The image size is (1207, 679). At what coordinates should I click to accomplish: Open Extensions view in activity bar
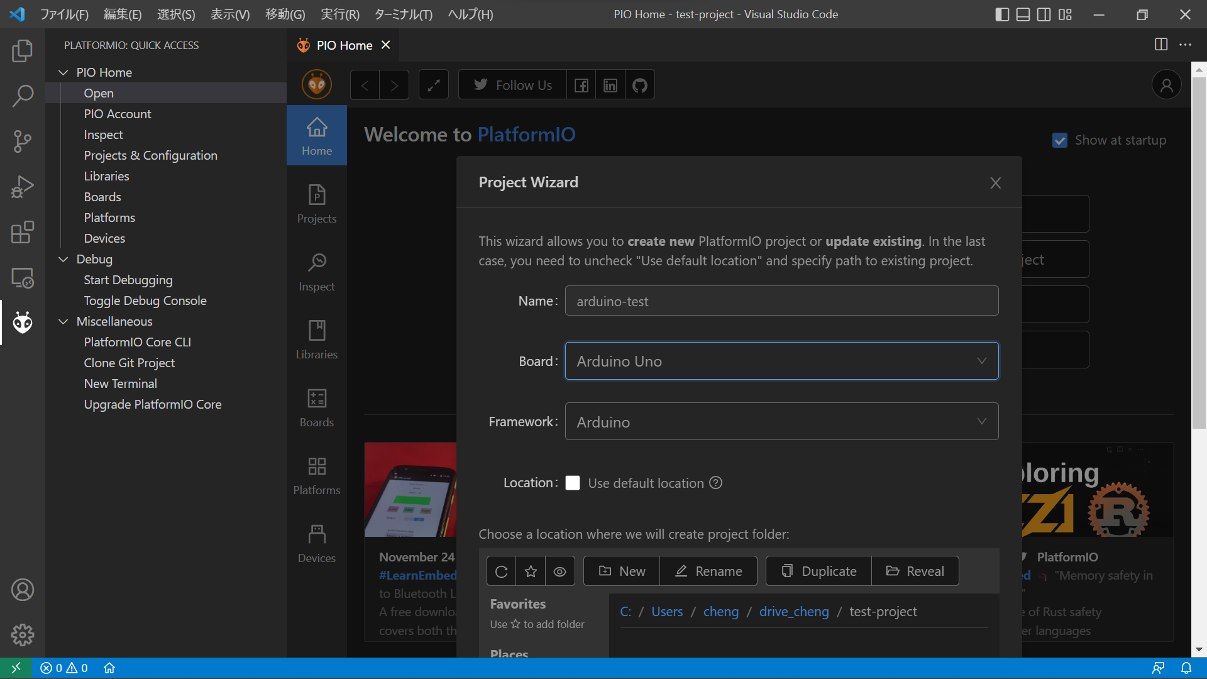pyautogui.click(x=23, y=232)
